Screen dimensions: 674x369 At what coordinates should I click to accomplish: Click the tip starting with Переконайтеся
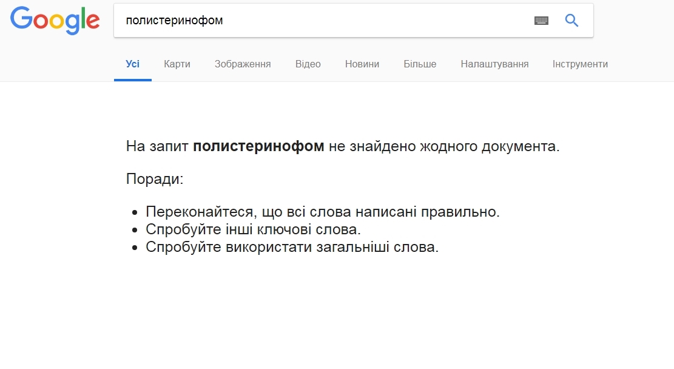tap(323, 212)
